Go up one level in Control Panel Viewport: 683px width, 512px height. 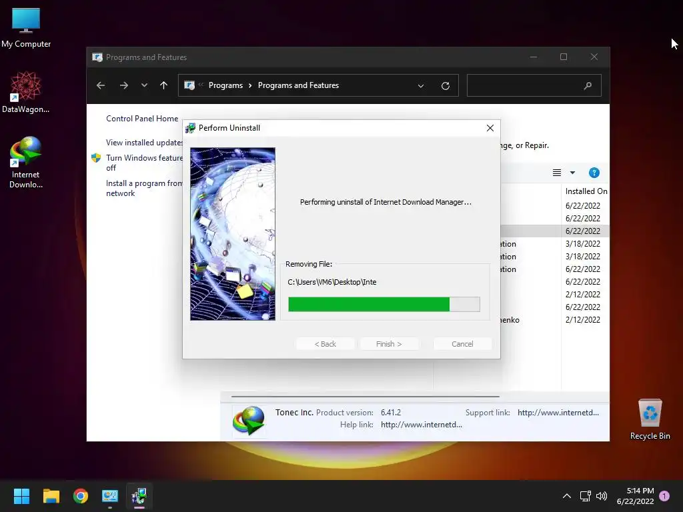164,85
